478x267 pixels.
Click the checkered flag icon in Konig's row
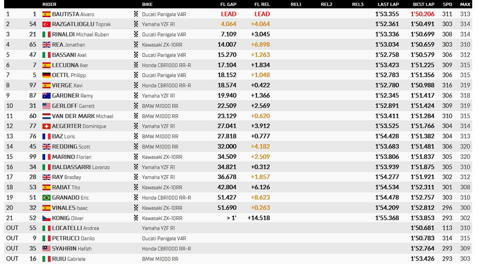pyautogui.click(x=136, y=218)
